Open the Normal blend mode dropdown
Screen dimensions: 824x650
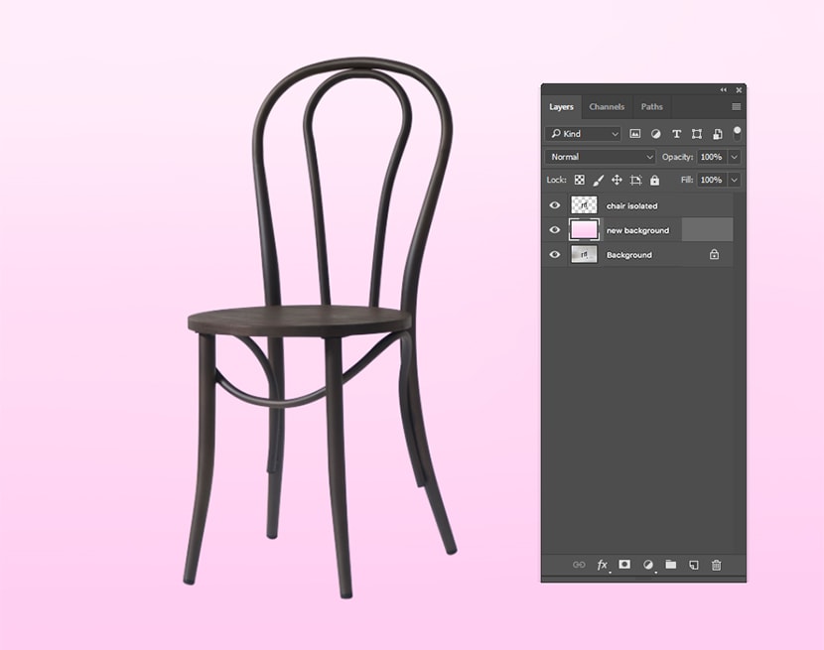(601, 157)
